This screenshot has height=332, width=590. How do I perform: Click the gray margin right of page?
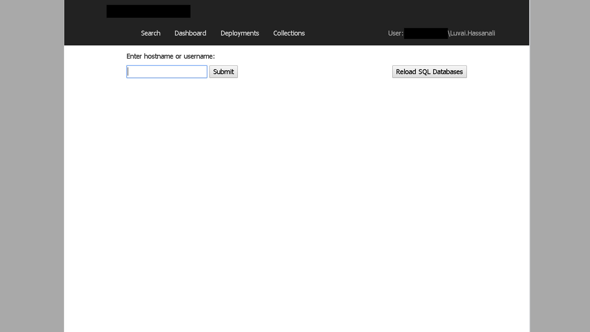tap(560, 166)
